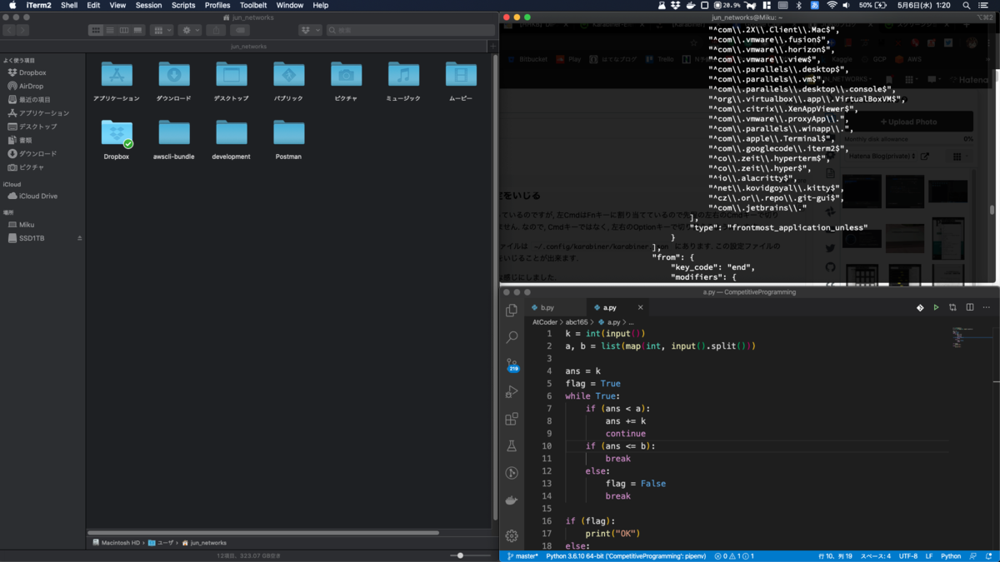Click the LF end-of-line status item

(929, 556)
